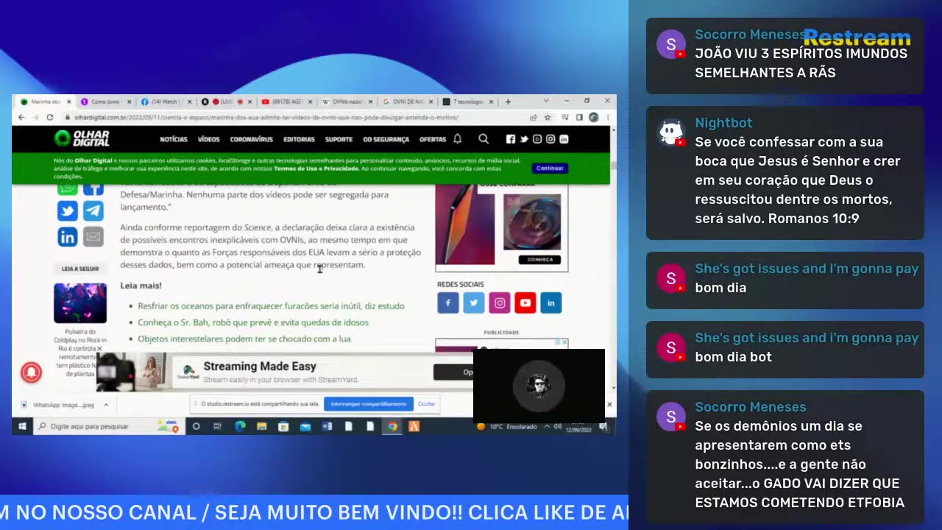942x530 pixels.
Task: Open the browser share page icon
Action: click(x=533, y=117)
